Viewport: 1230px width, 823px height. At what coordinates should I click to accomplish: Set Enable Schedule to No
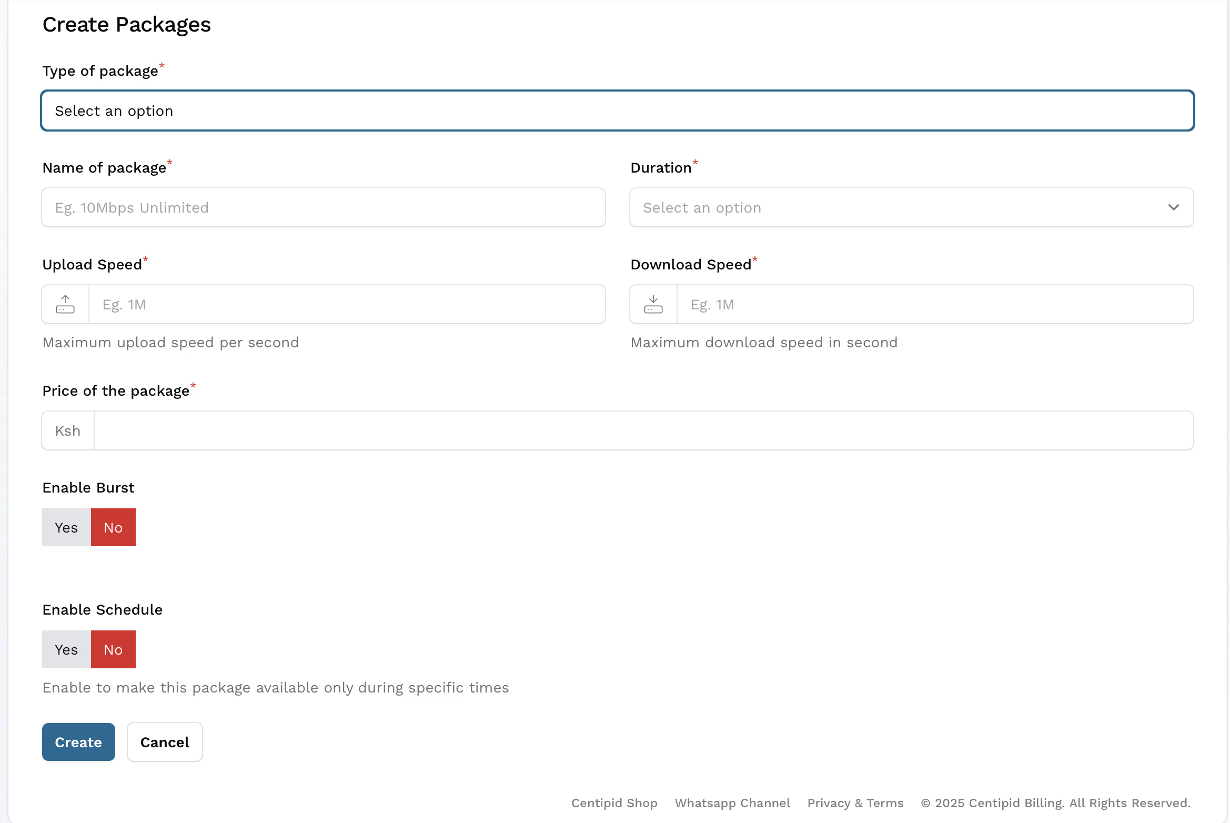113,650
